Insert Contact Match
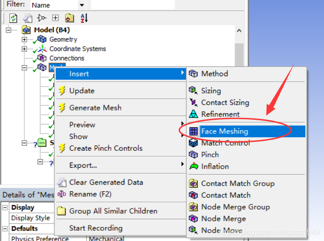Image resolution: width=324 pixels, height=241 pixels. [x=247, y=195]
